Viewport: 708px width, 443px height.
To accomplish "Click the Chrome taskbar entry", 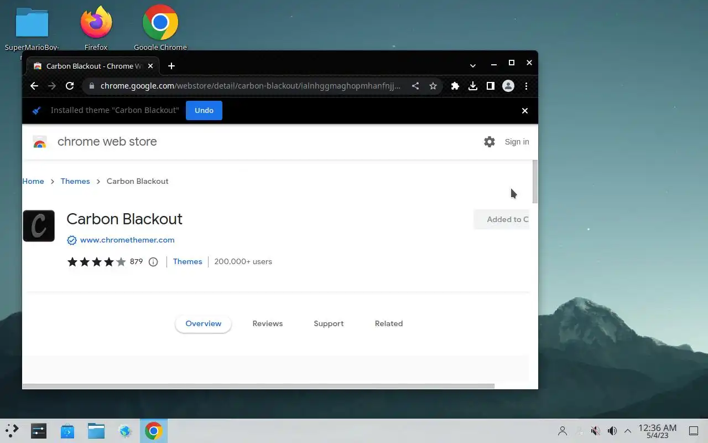I will (154, 431).
